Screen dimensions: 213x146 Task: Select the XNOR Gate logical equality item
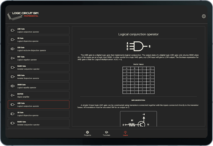pyautogui.click(x=39, y=86)
